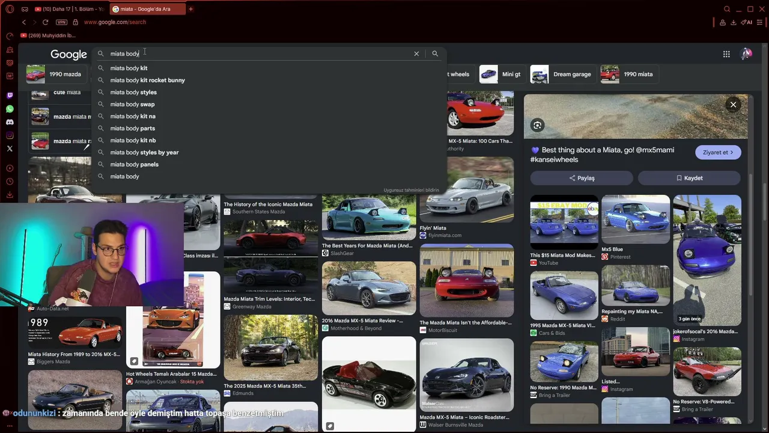Open 'Mx5 Blue' Pinterest related image
The height and width of the screenshot is (433, 769).
click(636, 220)
